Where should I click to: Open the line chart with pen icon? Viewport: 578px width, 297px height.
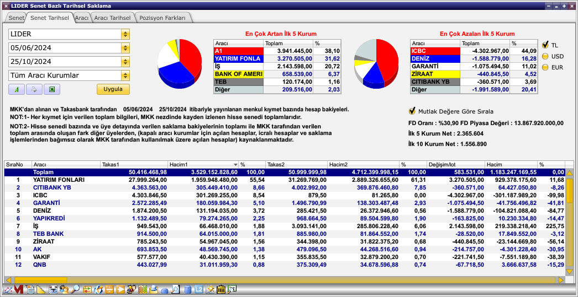click(8, 289)
